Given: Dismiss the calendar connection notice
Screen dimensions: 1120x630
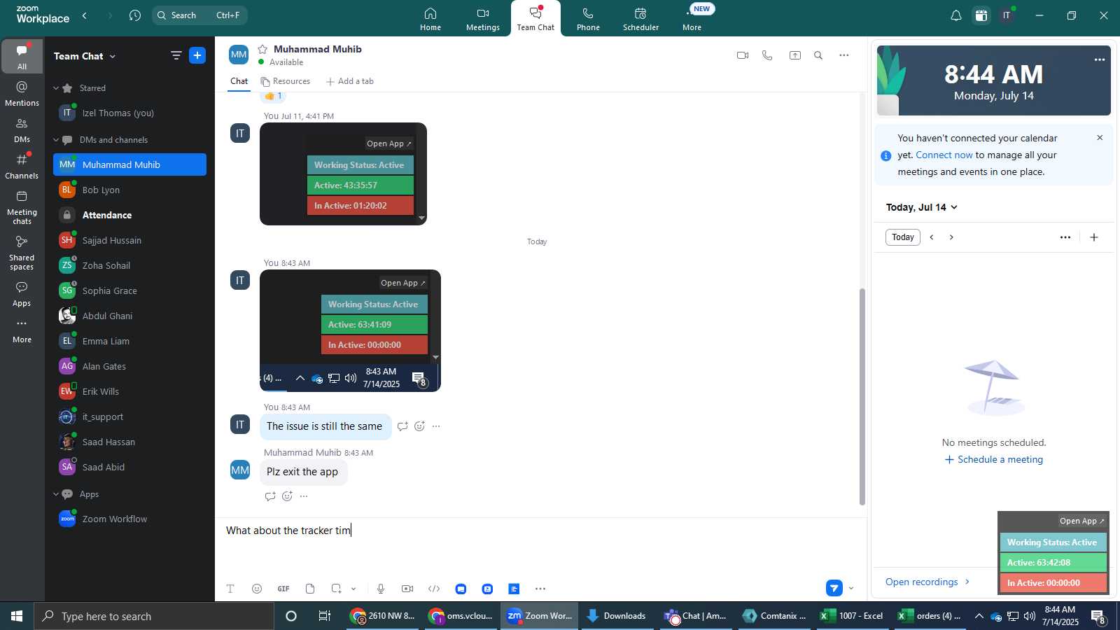Looking at the screenshot, I should (x=1100, y=137).
